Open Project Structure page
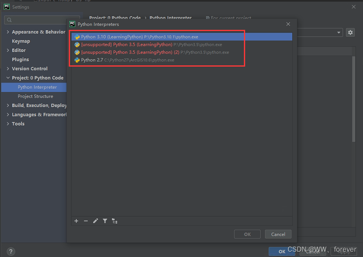 click(36, 96)
